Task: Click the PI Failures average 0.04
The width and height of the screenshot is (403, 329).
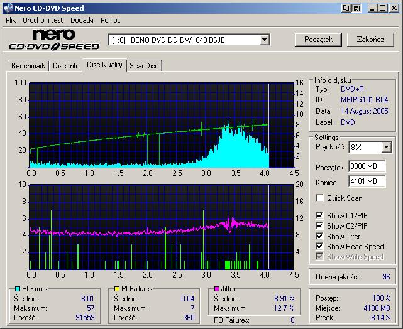Action: tap(187, 298)
